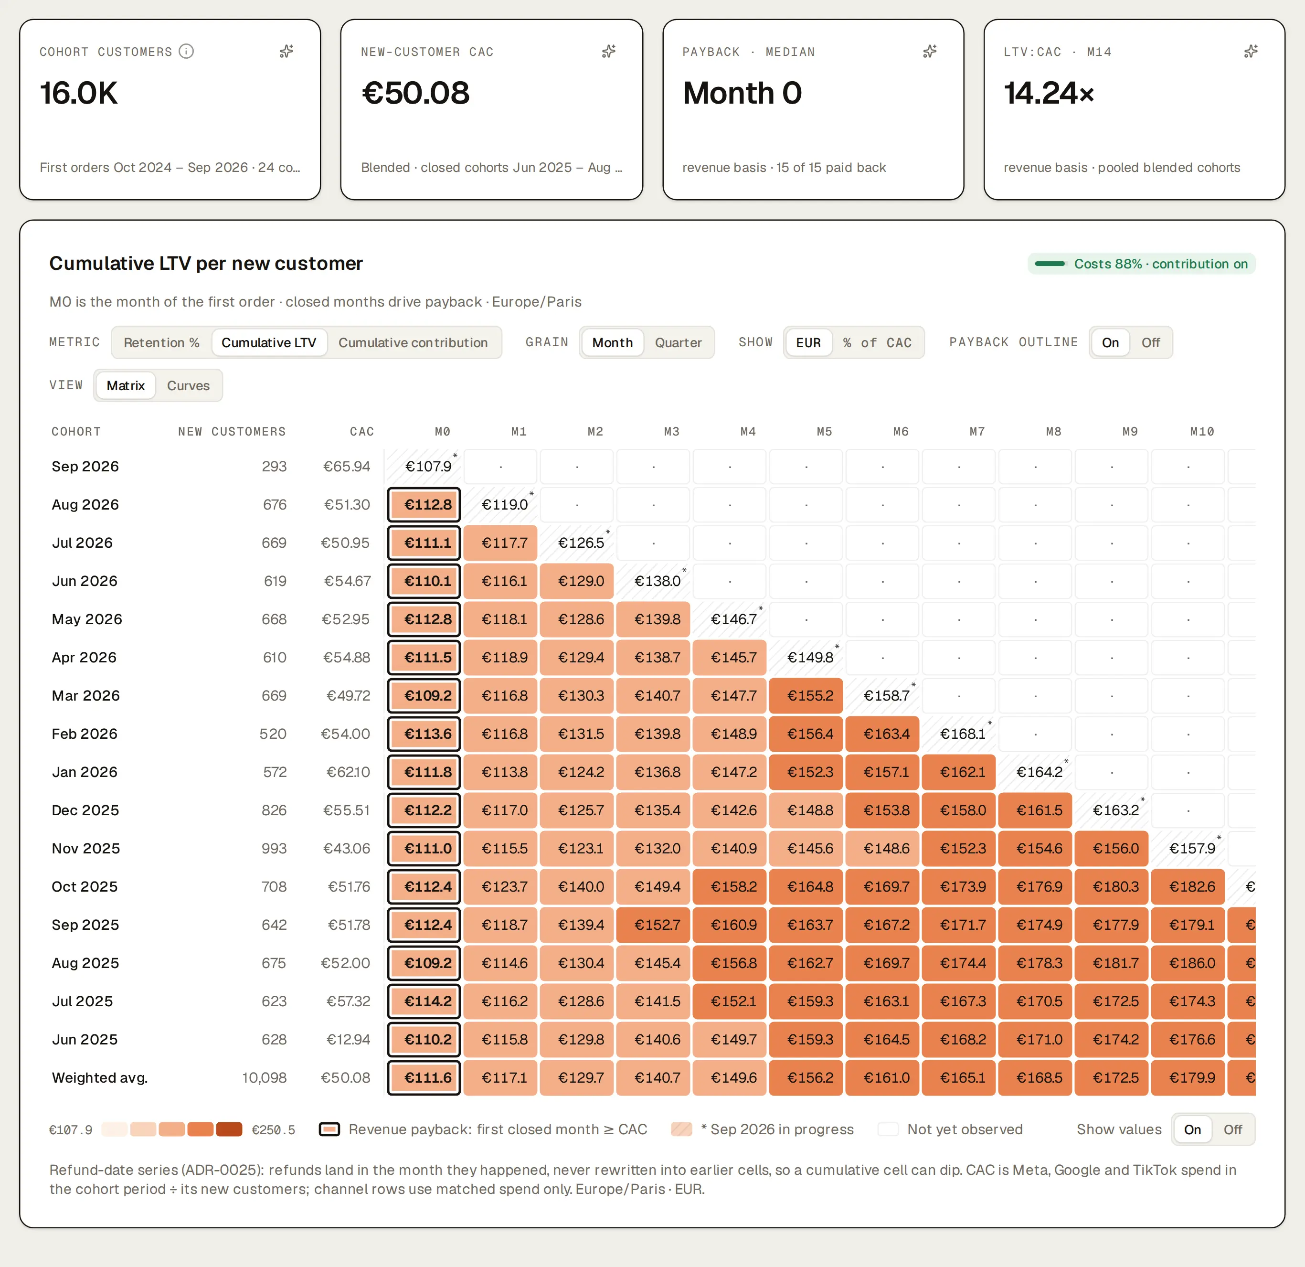Switch view to Matrix
This screenshot has height=1267, width=1305.
click(126, 385)
